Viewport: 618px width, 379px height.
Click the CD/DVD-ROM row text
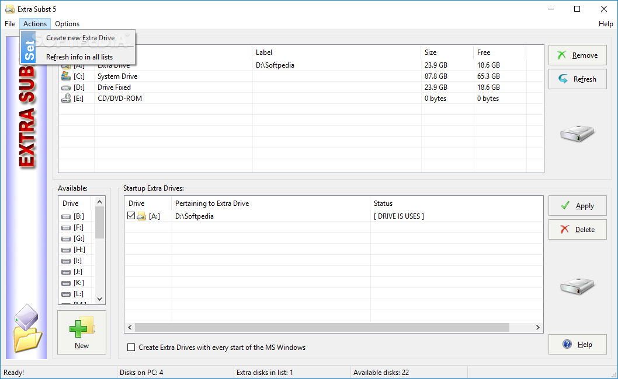click(x=120, y=99)
